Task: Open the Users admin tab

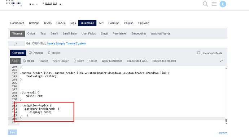Action: click(x=48, y=23)
